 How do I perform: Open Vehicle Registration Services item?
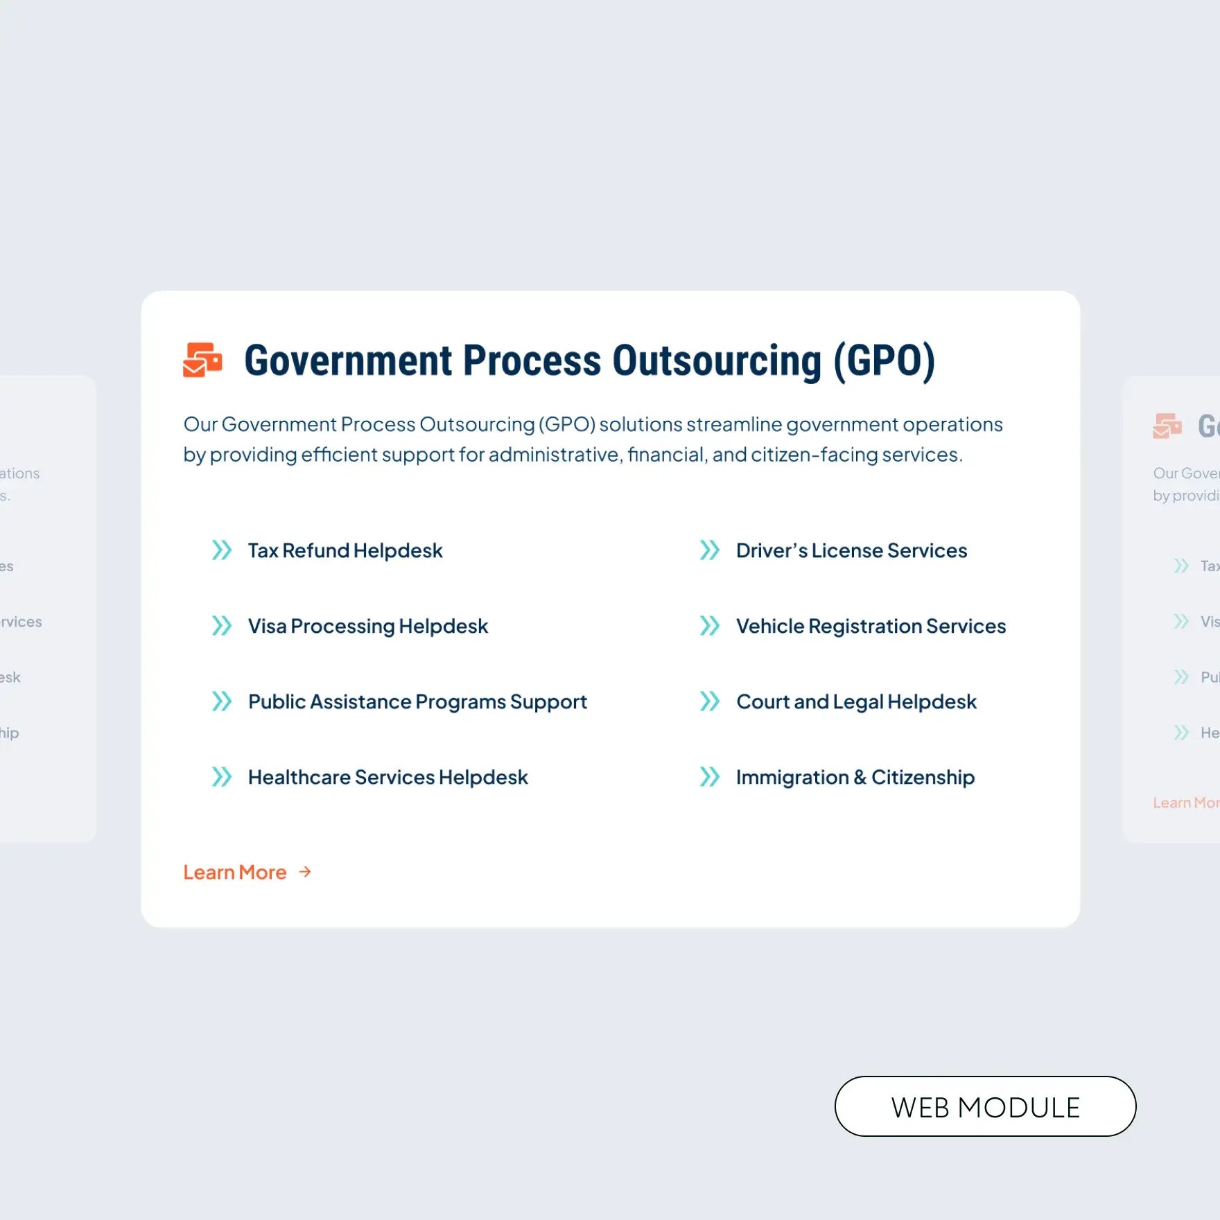point(871,626)
